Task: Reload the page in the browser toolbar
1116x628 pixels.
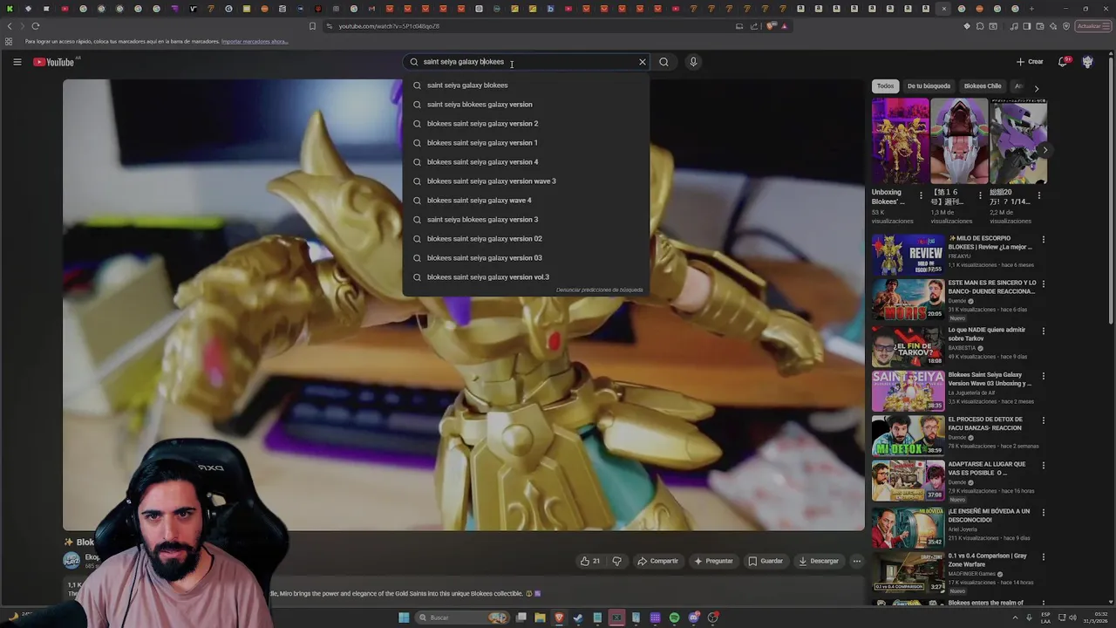Action: pyautogui.click(x=36, y=26)
